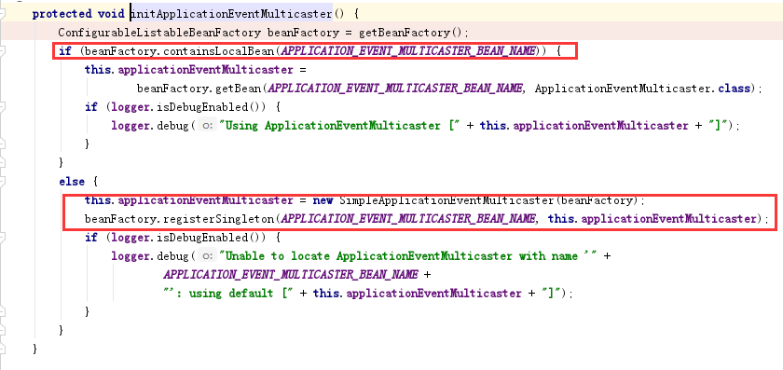The height and width of the screenshot is (370, 783).
Task: Click the beanFactory.getBean call
Action: 199,89
